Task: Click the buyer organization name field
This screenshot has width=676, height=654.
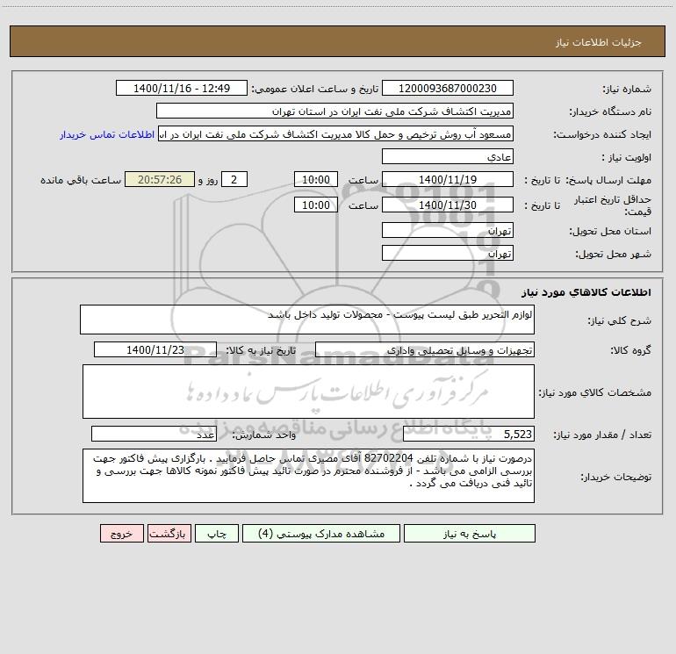Action: coord(334,111)
